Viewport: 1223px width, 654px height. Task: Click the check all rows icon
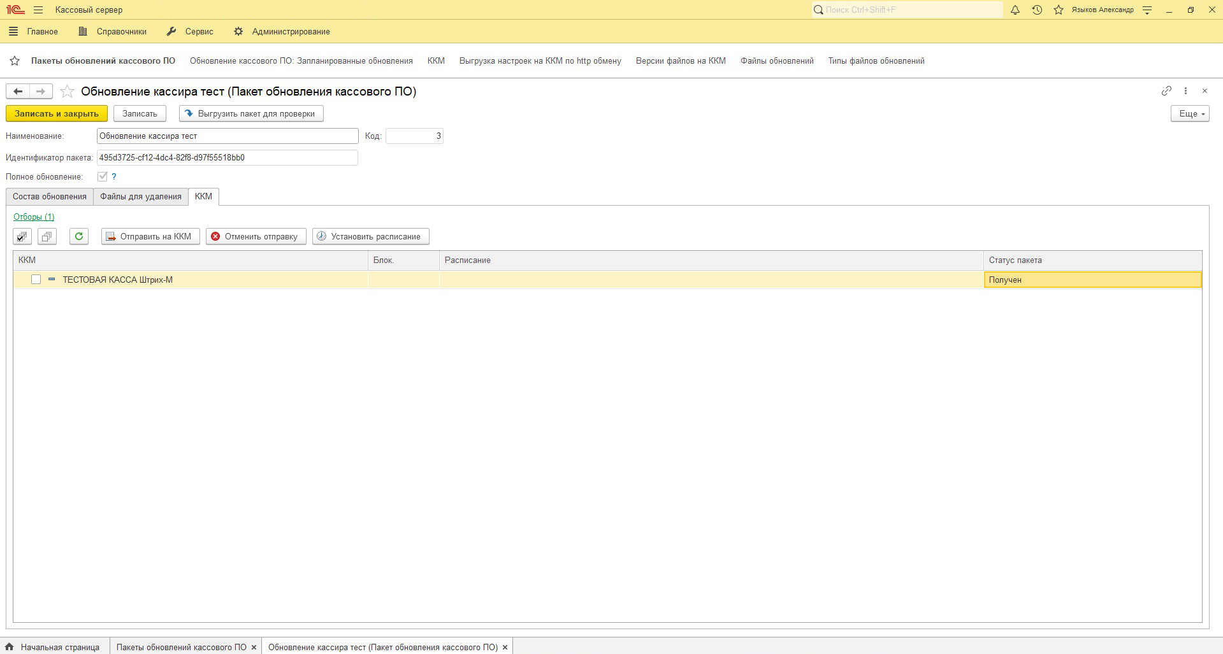(22, 236)
